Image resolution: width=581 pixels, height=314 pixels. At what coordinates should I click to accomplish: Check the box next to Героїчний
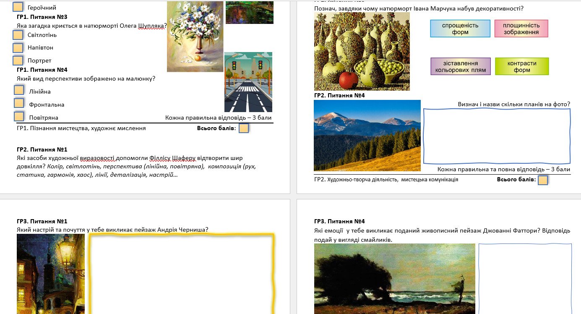(x=18, y=7)
